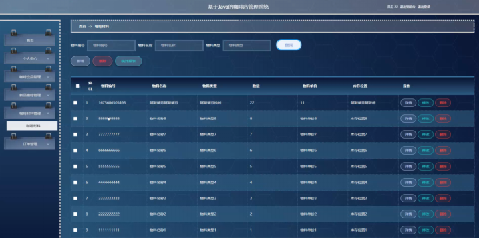Open 详情 for row 5555555555
Viewport: 479px width, 239px height.
(408, 167)
